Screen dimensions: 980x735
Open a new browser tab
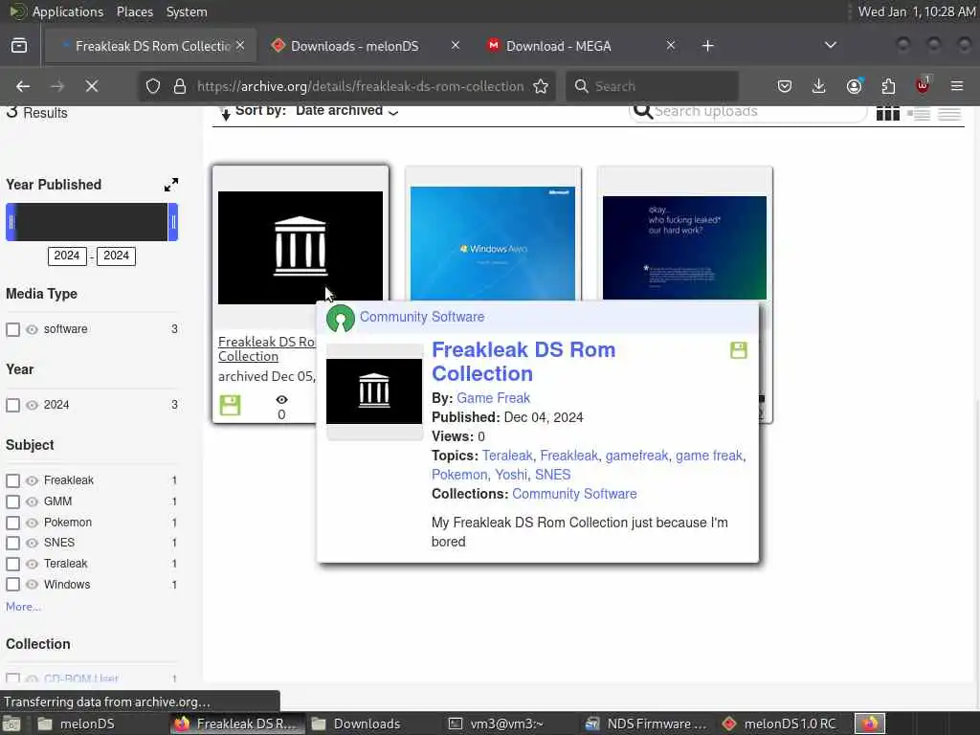(707, 46)
